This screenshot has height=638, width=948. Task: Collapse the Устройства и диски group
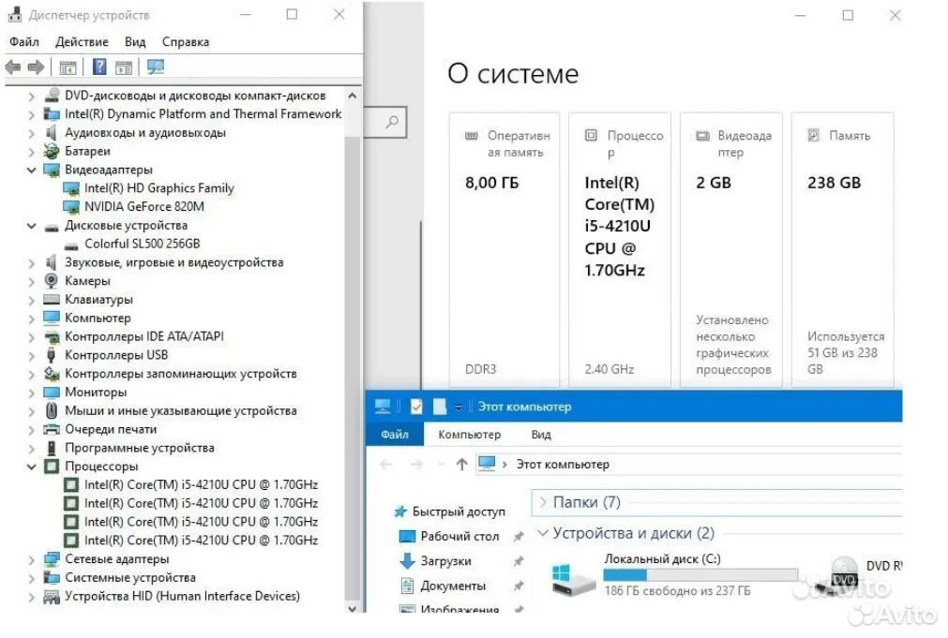pyautogui.click(x=542, y=533)
